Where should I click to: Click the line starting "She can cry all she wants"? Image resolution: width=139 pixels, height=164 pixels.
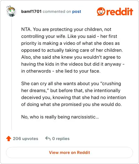tap(71, 84)
